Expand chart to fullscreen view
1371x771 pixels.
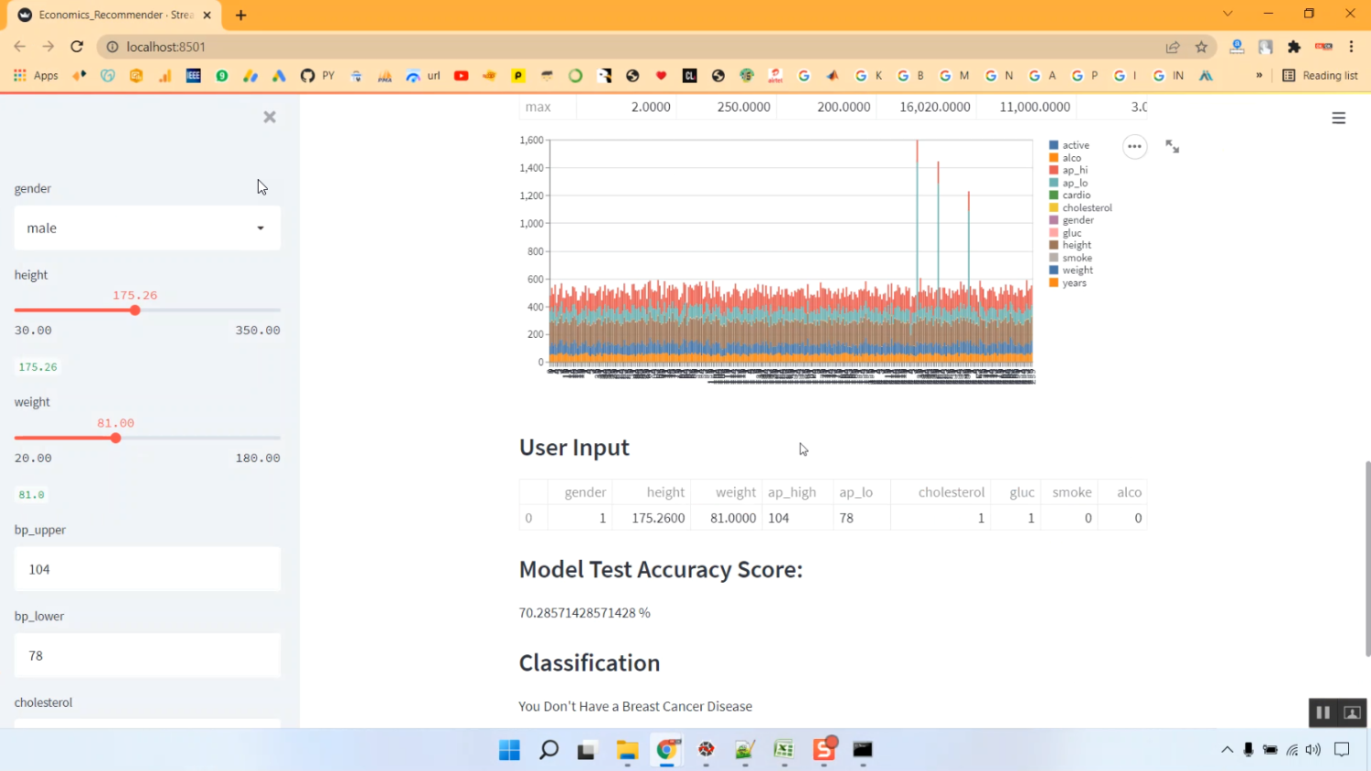tap(1172, 146)
